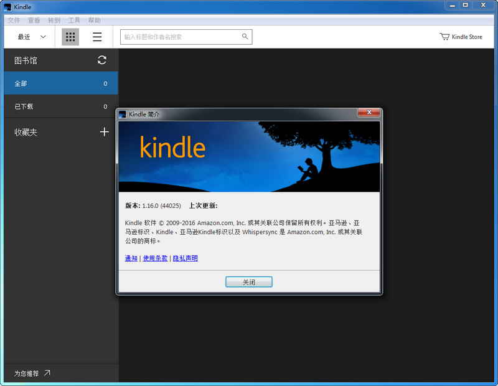Open 为您推荐 recommendations panel
Viewport: 498px width, 386px height.
29,374
